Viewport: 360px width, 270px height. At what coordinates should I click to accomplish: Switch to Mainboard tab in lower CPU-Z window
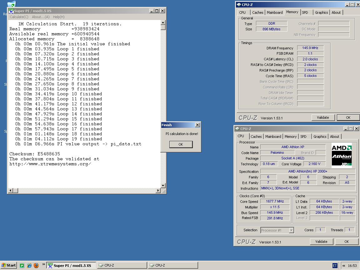click(x=273, y=136)
